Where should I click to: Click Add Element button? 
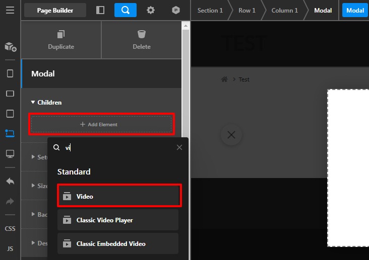click(101, 124)
